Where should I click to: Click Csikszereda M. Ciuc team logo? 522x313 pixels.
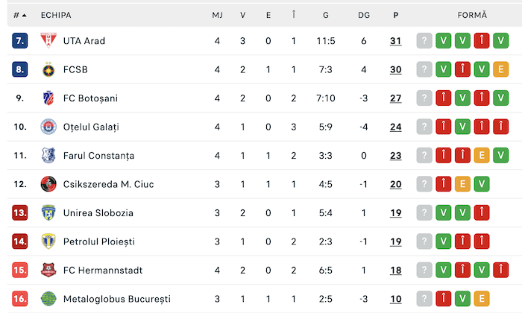click(48, 184)
